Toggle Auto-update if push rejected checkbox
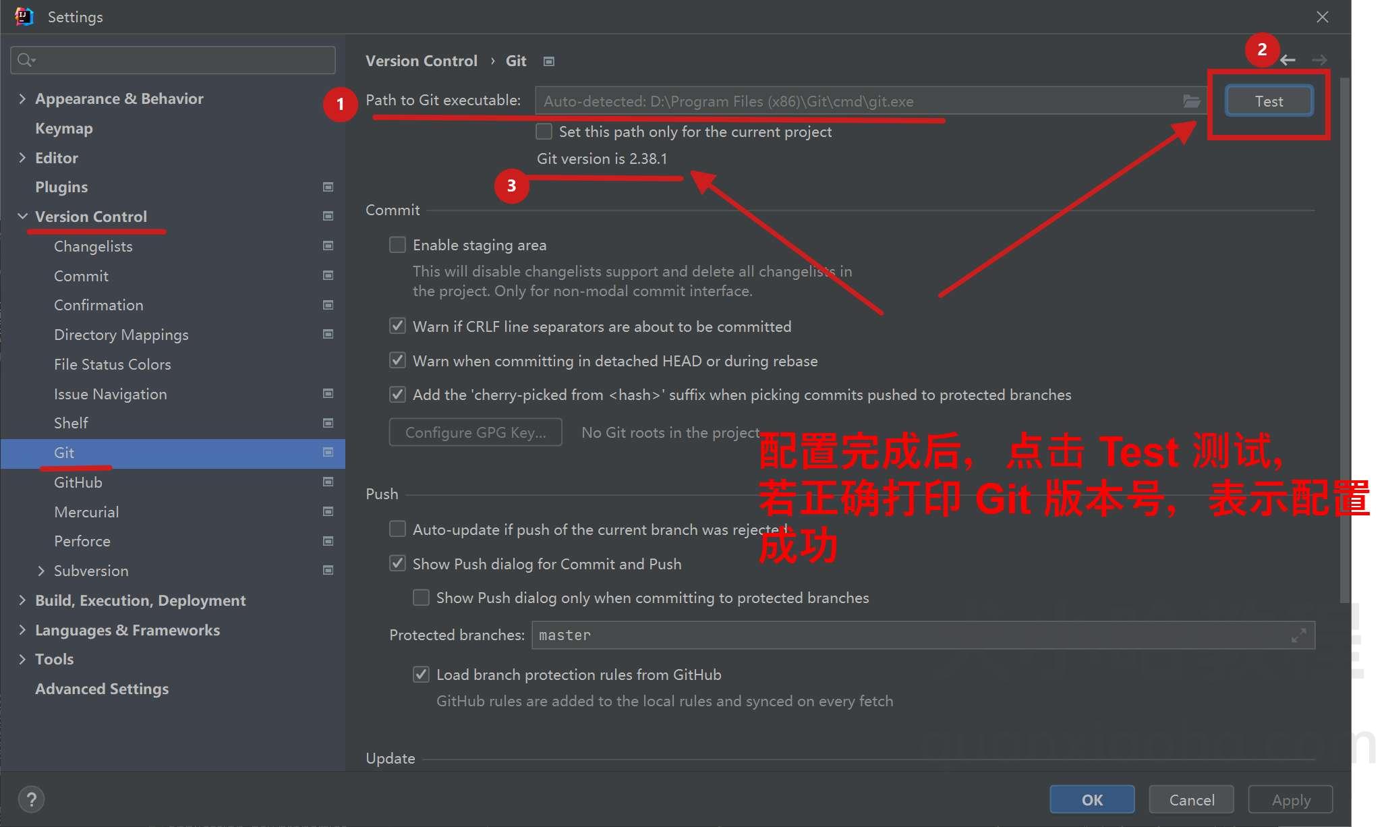 coord(399,530)
